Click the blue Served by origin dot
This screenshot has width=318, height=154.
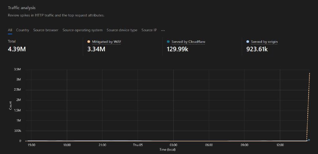point(248,42)
